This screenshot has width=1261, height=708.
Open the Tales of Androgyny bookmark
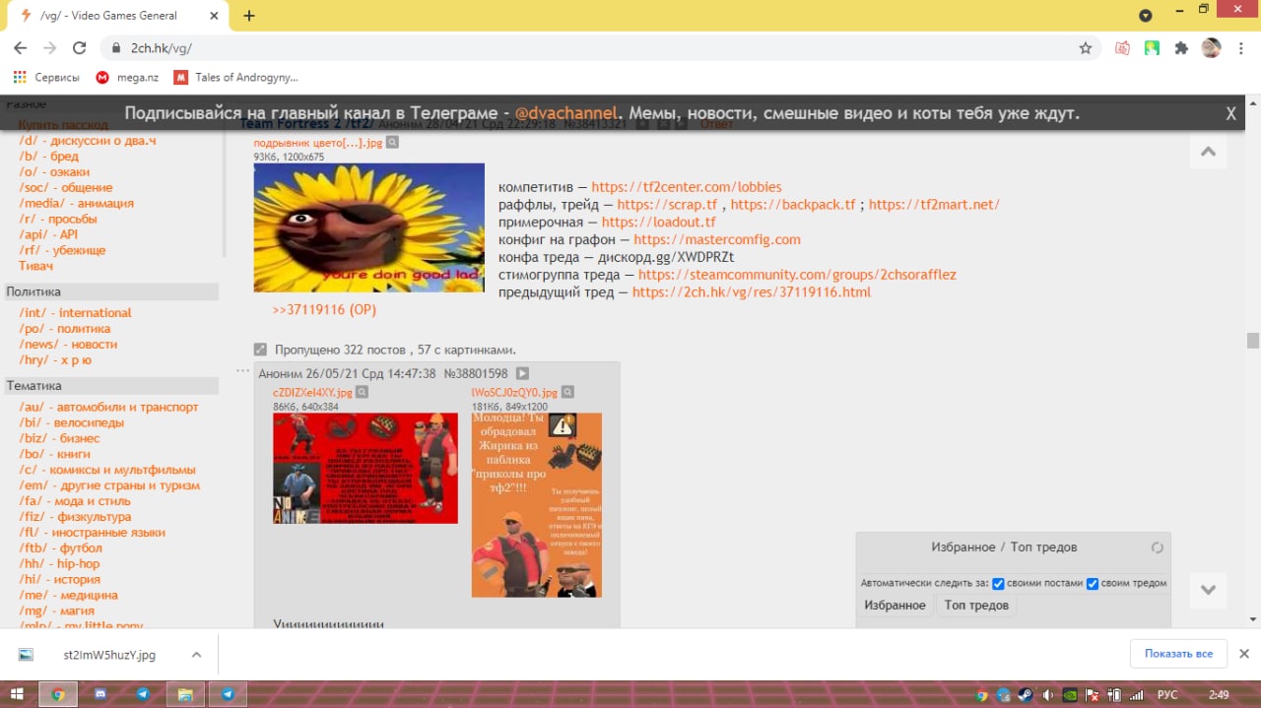tap(236, 77)
